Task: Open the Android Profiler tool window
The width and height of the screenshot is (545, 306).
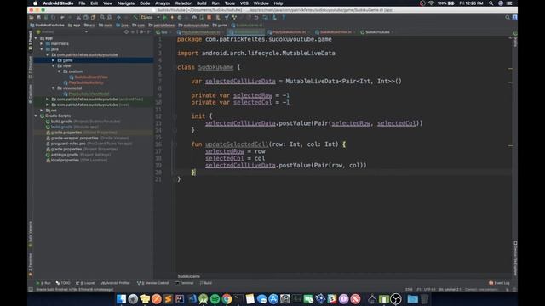Action: coord(115,283)
